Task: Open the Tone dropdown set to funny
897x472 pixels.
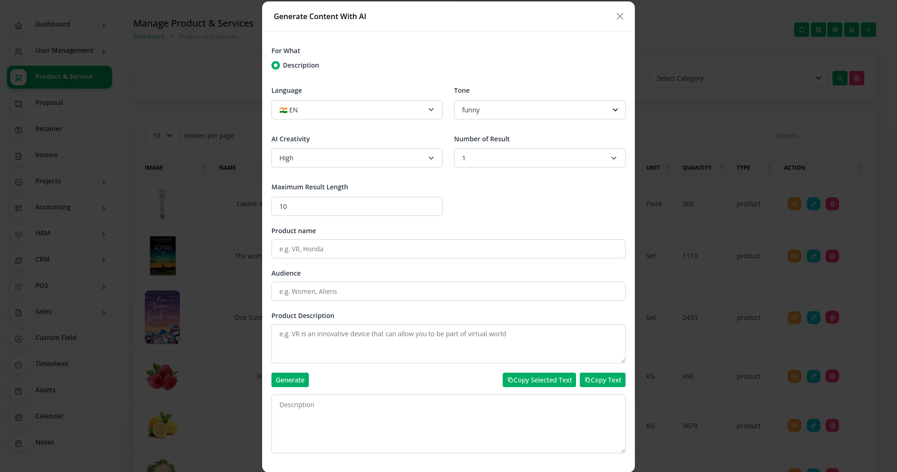Action: click(539, 110)
